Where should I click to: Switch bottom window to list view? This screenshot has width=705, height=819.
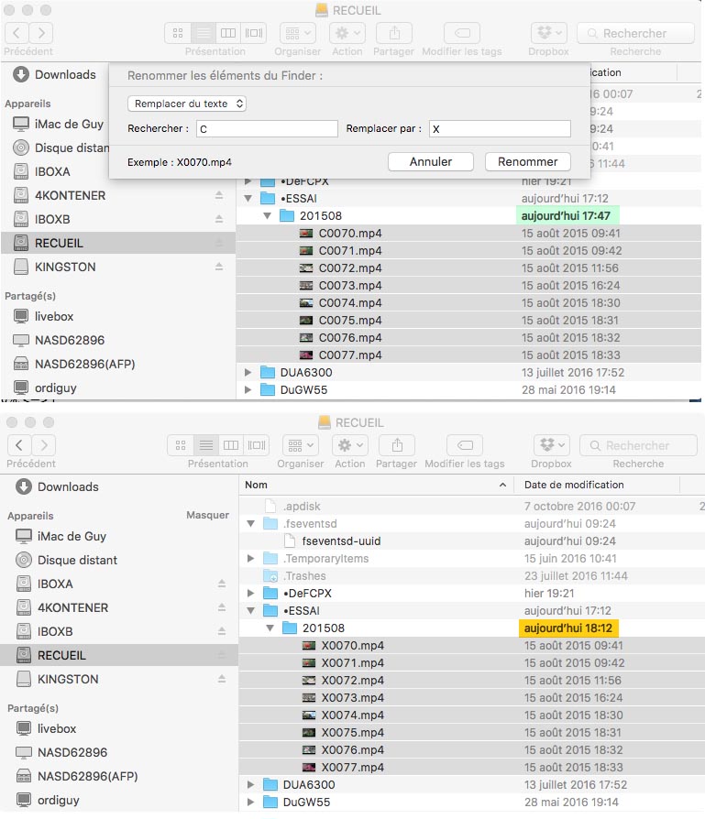point(206,445)
